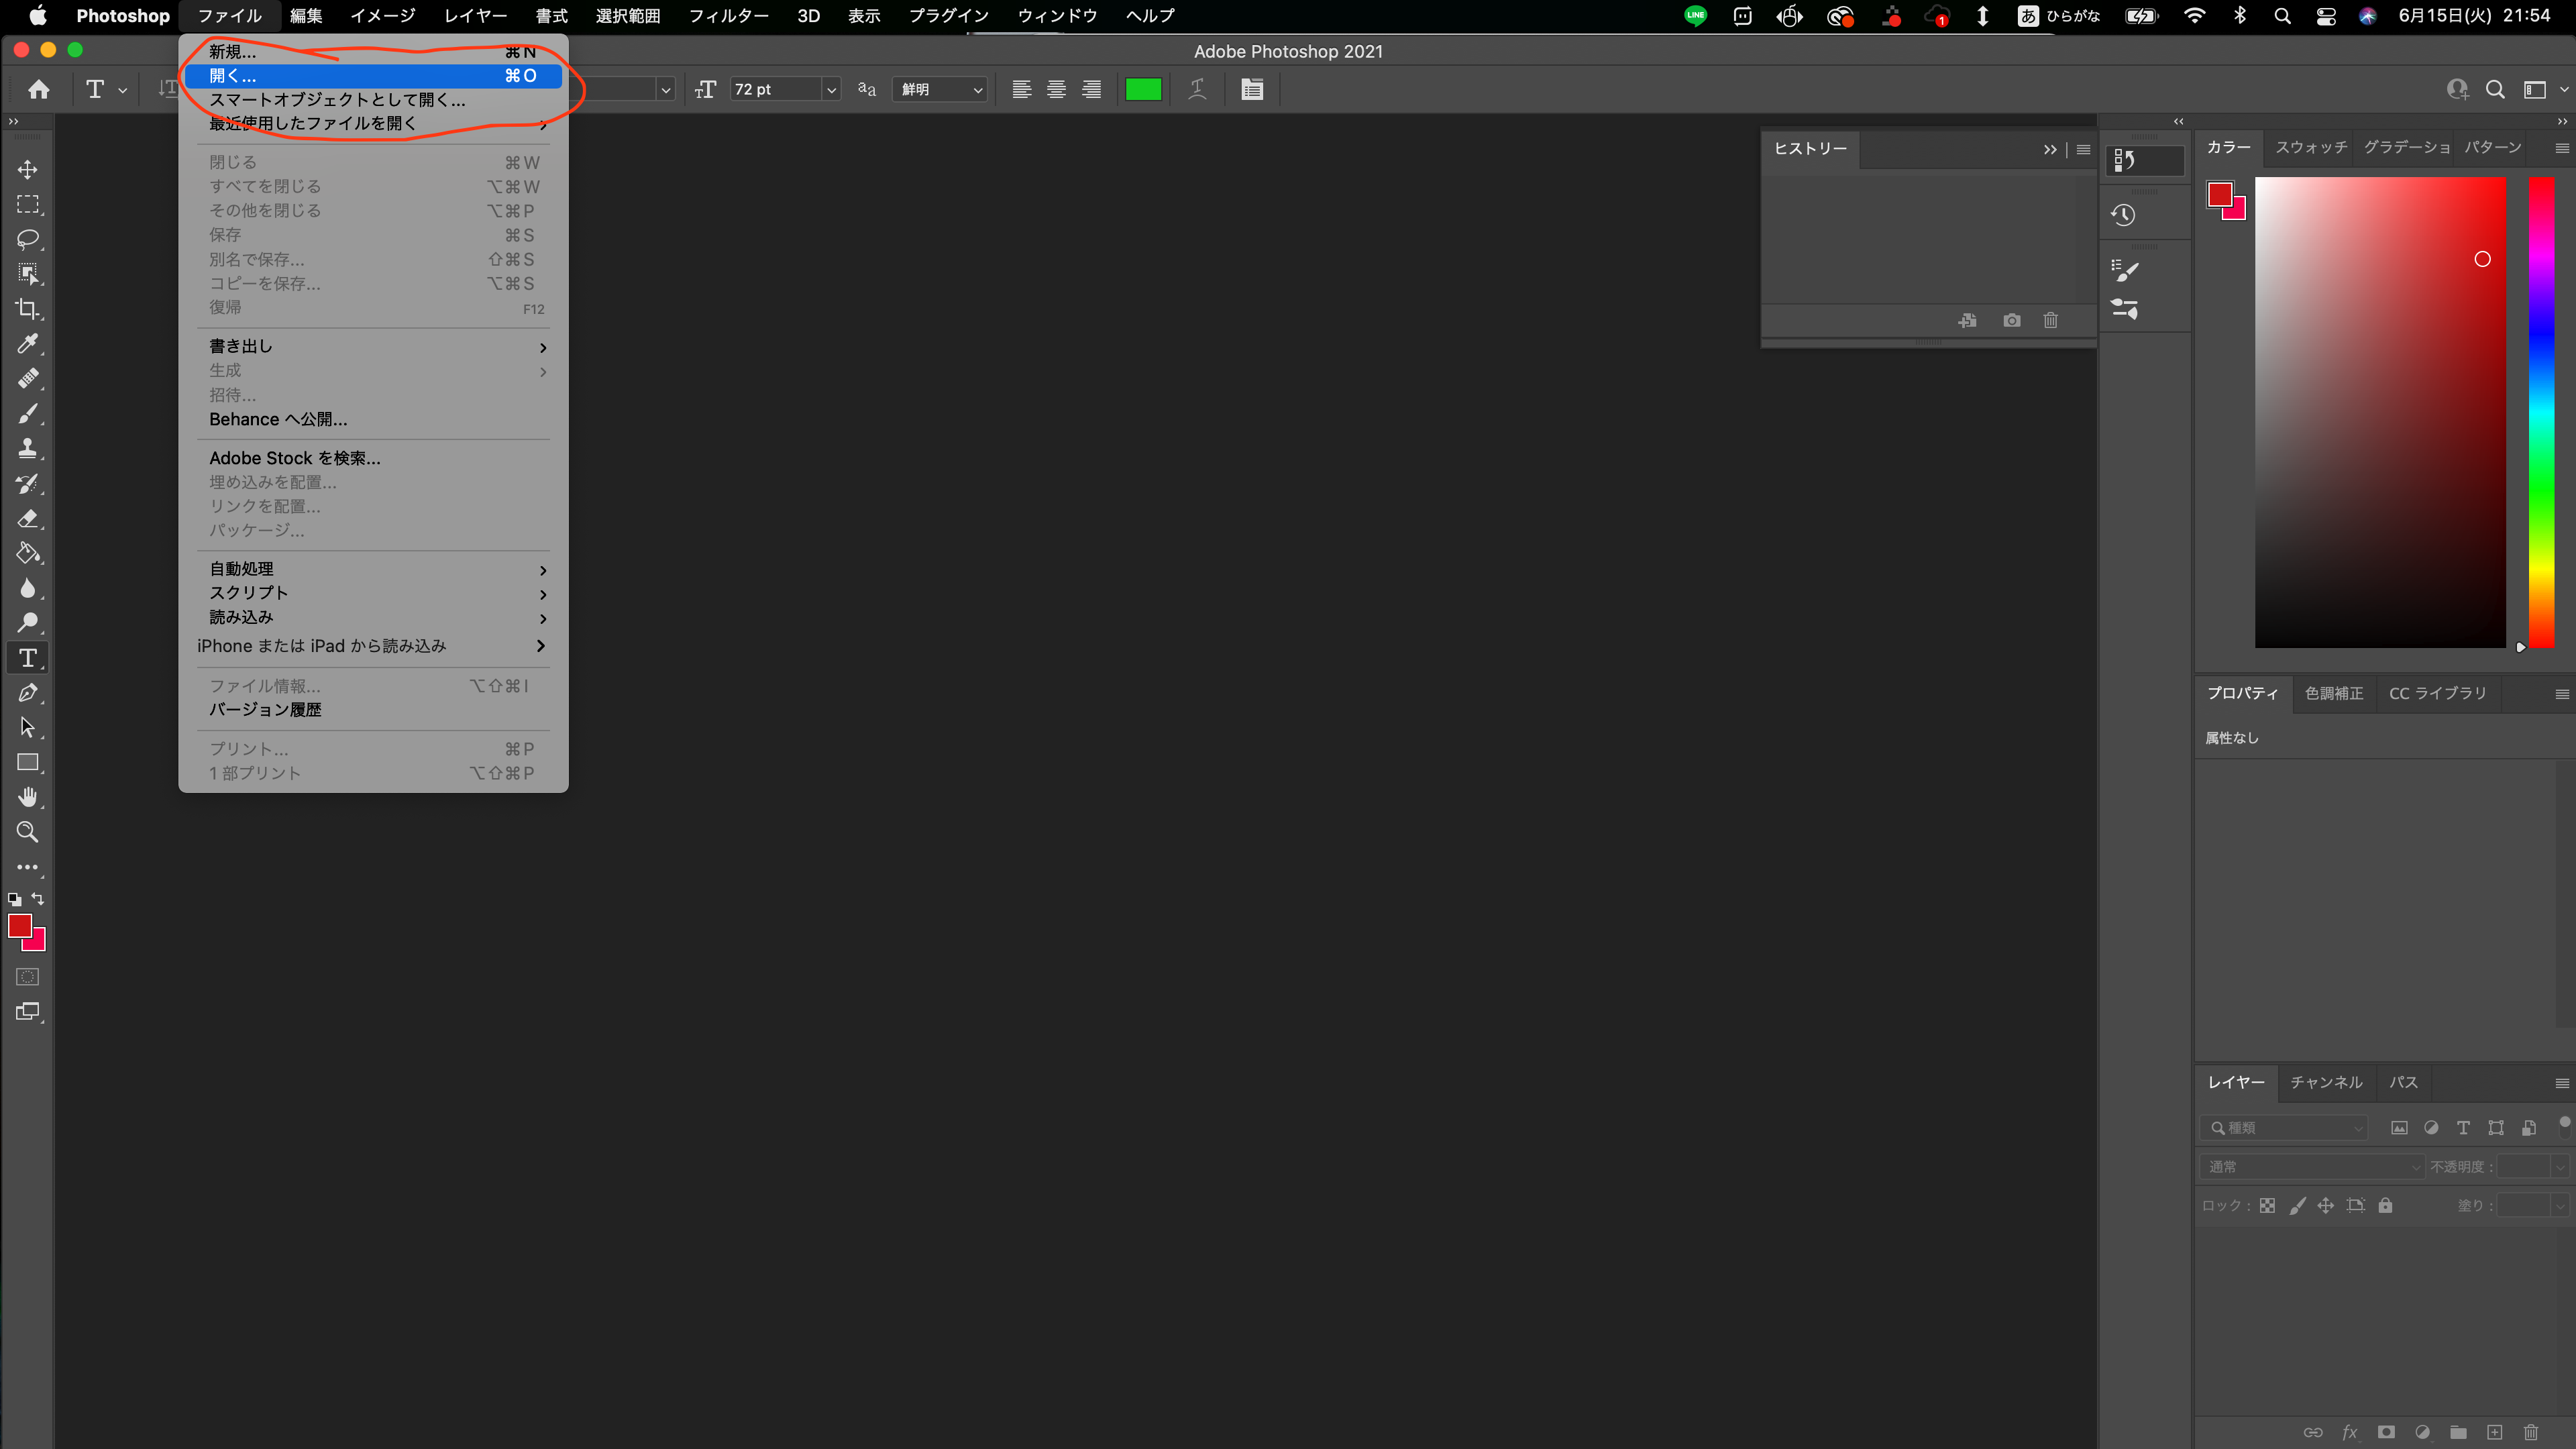Image resolution: width=2576 pixels, height=1449 pixels.
Task: Switch to the スウォッチ tab
Action: point(2311,147)
